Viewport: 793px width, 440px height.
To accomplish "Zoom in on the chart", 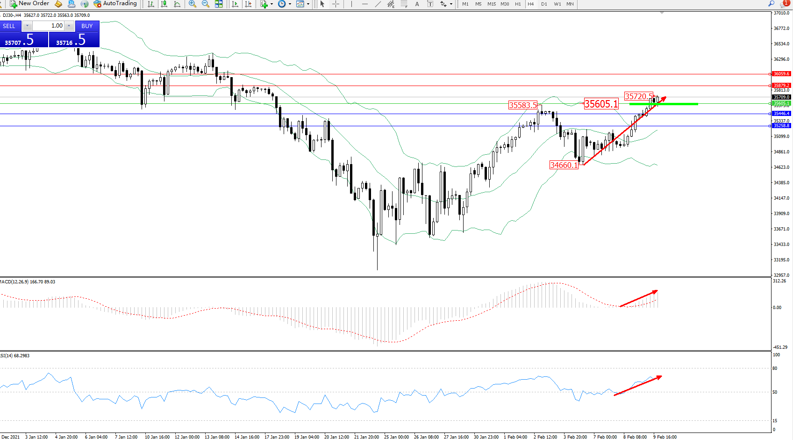I will (x=192, y=4).
